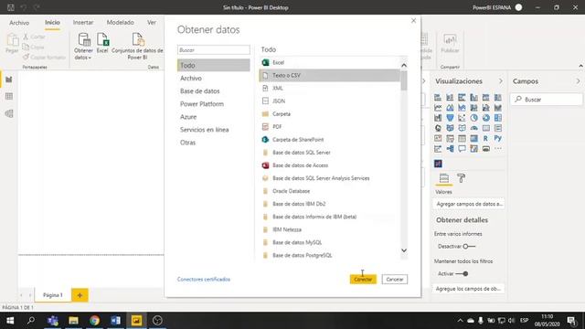The image size is (585, 329).
Task: Collapse the Visualizaciones pane chevron
Action: [x=501, y=81]
